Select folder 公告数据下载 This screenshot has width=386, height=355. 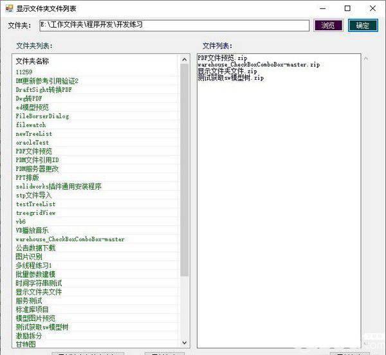point(35,248)
